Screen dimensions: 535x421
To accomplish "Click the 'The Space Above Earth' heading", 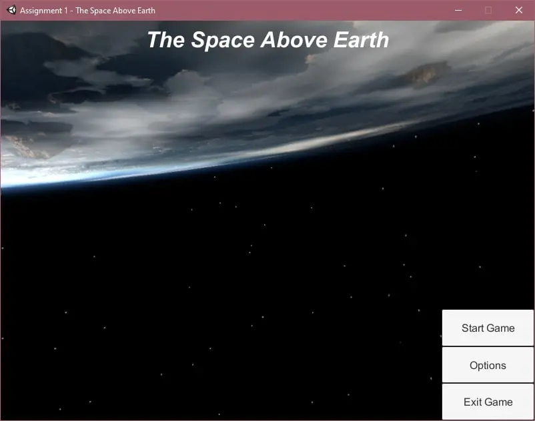I will click(x=267, y=40).
